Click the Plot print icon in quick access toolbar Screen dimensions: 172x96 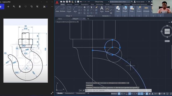tap(78, 2)
